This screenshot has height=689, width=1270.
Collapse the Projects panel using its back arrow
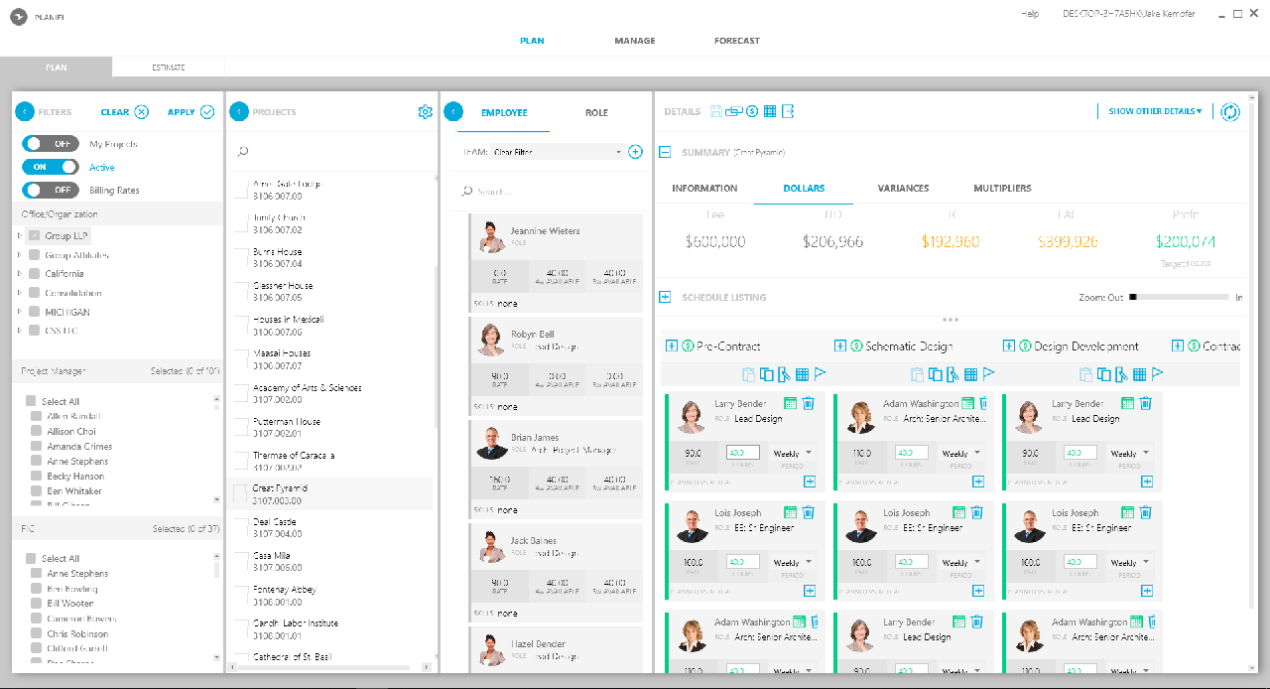coord(239,112)
